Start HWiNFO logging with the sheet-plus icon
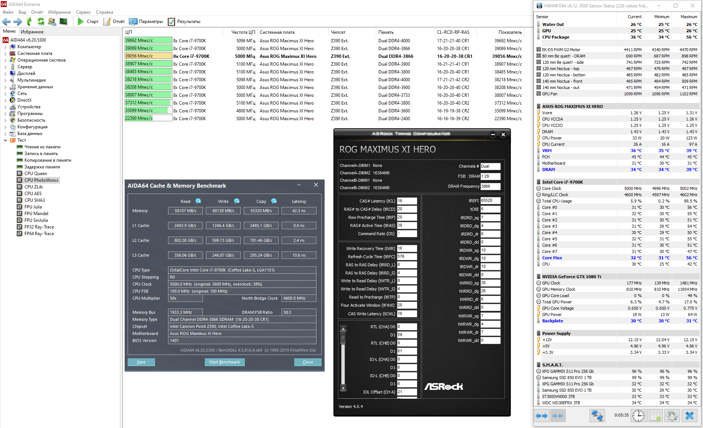This screenshot has height=428, width=703. [x=656, y=416]
